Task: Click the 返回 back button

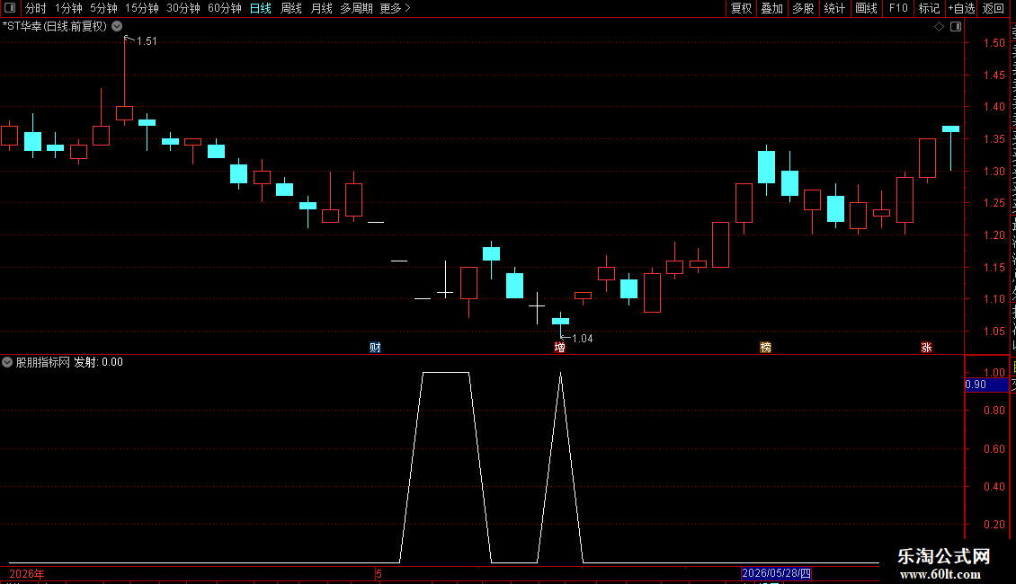Action: (994, 8)
